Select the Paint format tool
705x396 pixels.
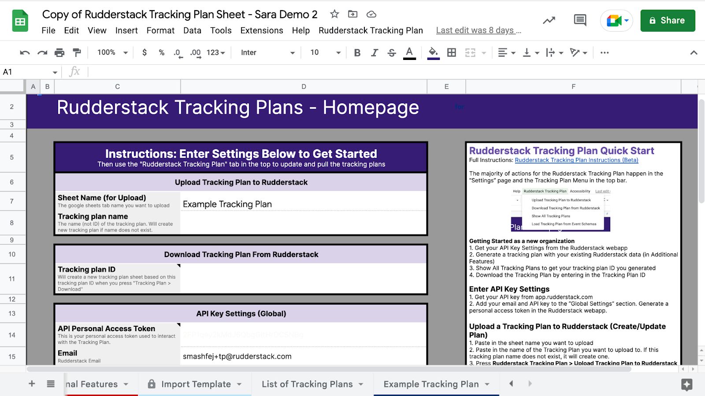[77, 52]
